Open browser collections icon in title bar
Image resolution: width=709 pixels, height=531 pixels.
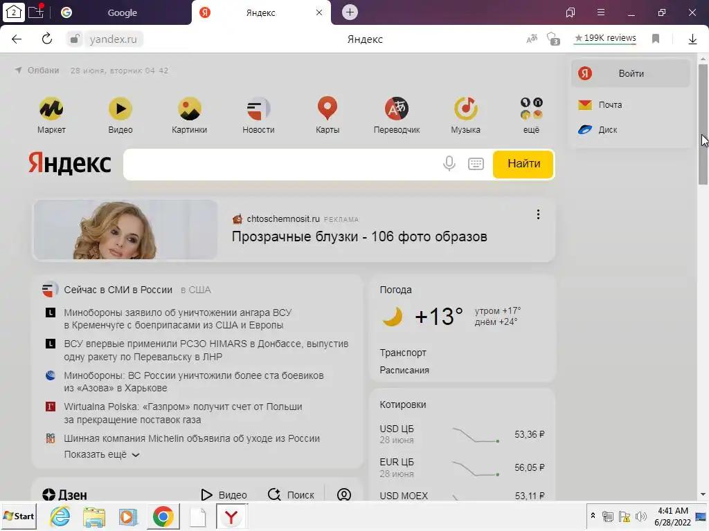click(571, 12)
